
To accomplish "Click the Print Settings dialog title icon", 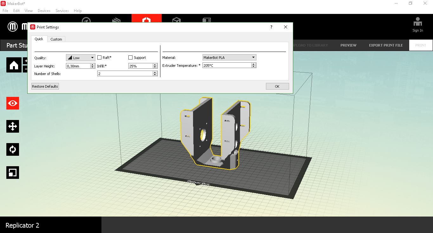I will [33, 27].
